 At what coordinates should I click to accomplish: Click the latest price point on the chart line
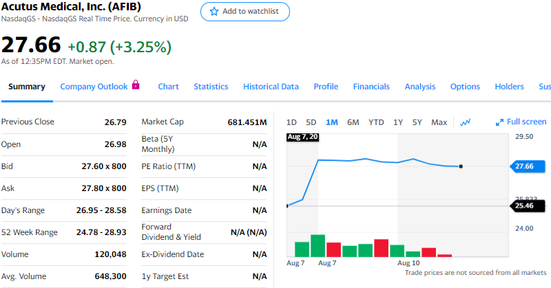[x=461, y=166]
